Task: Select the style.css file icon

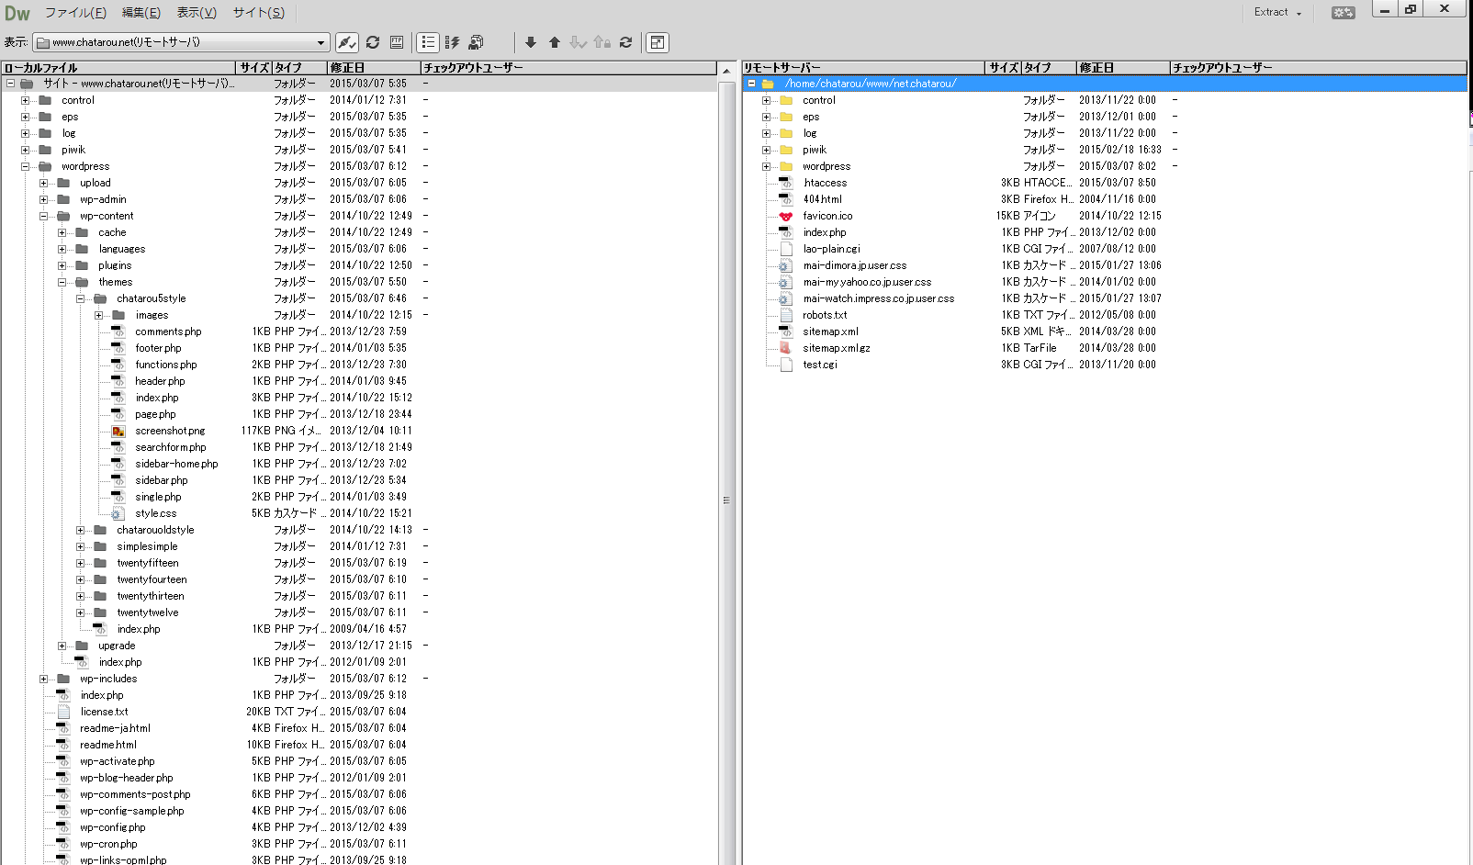Action: pyautogui.click(x=118, y=513)
